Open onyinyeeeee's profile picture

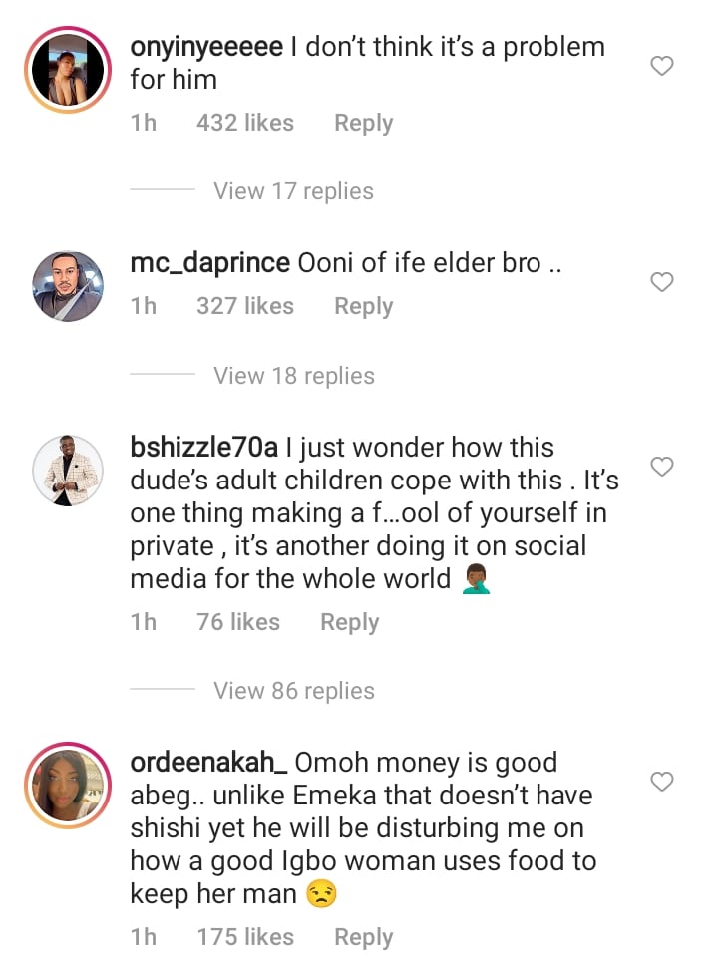click(67, 70)
